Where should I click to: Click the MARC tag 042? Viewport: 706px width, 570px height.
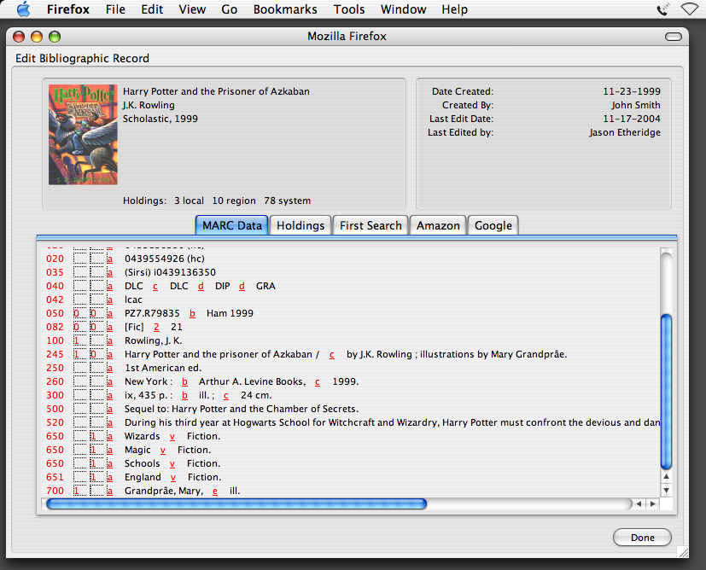pyautogui.click(x=55, y=300)
